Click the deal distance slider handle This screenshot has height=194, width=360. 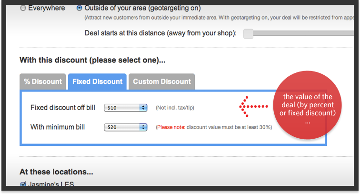pyautogui.click(x=248, y=33)
